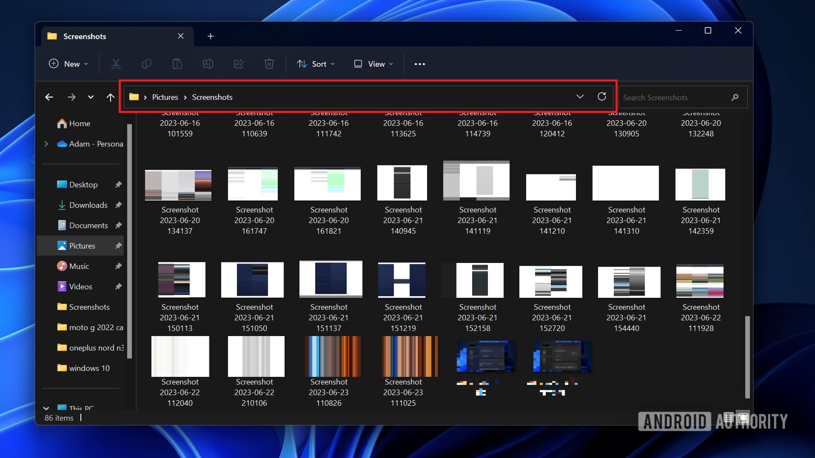This screenshot has height=458, width=815.
Task: Go up one folder level with the up arrow
Action: click(111, 97)
